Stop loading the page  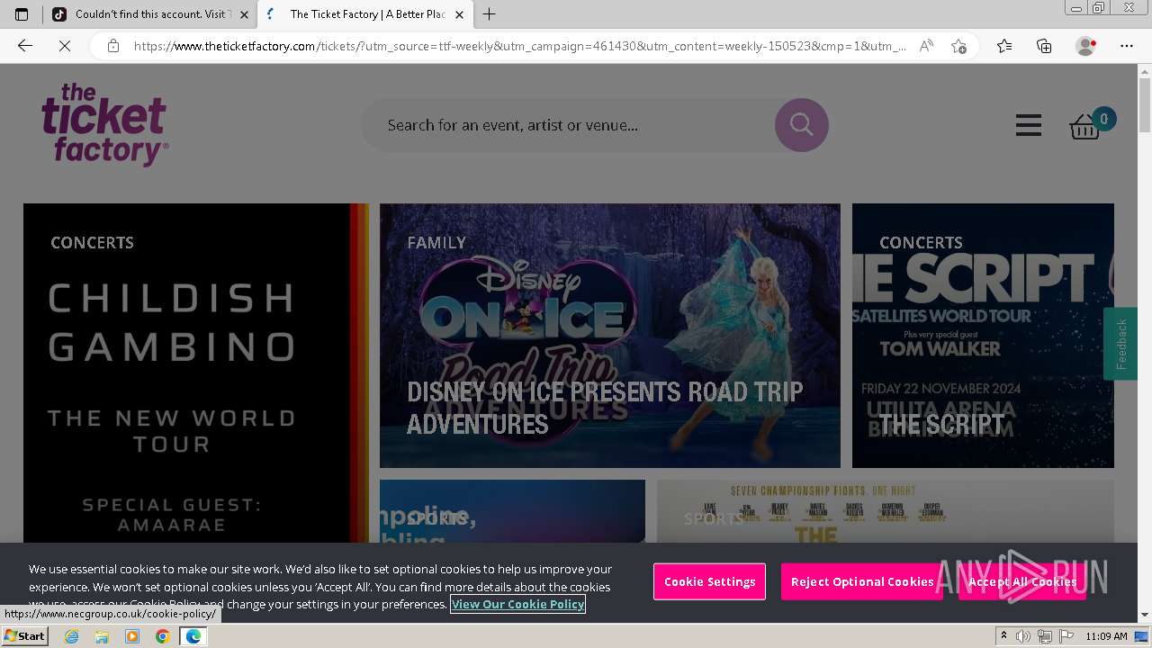pos(65,46)
